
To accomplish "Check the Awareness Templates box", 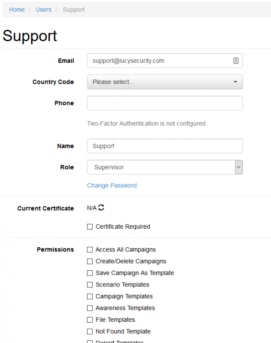I will click(90, 308).
